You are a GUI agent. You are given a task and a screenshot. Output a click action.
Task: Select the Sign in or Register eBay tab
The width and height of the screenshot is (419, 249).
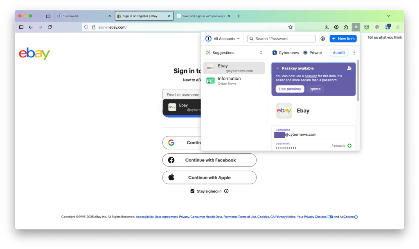(144, 16)
